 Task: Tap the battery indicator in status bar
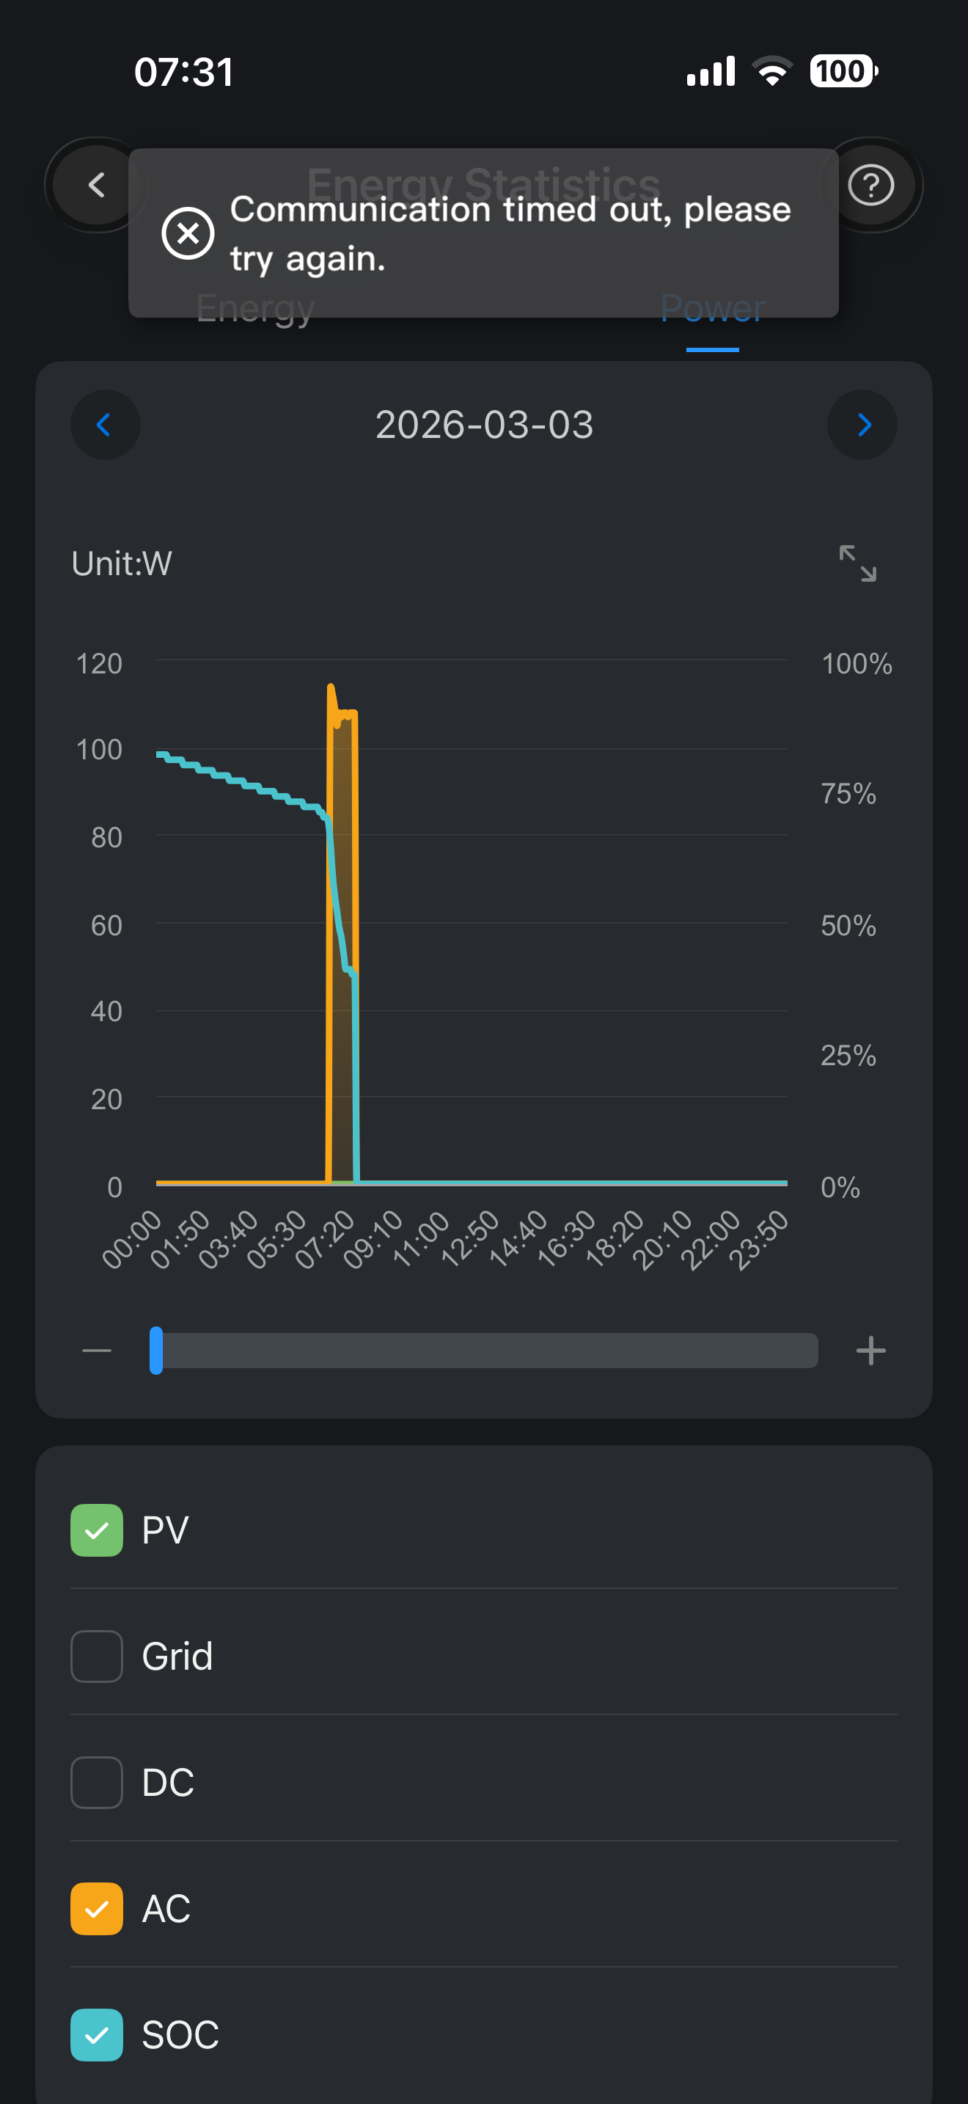tap(843, 71)
